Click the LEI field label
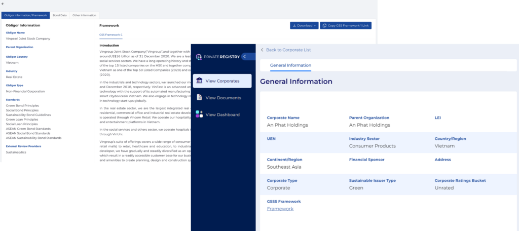 (437, 118)
